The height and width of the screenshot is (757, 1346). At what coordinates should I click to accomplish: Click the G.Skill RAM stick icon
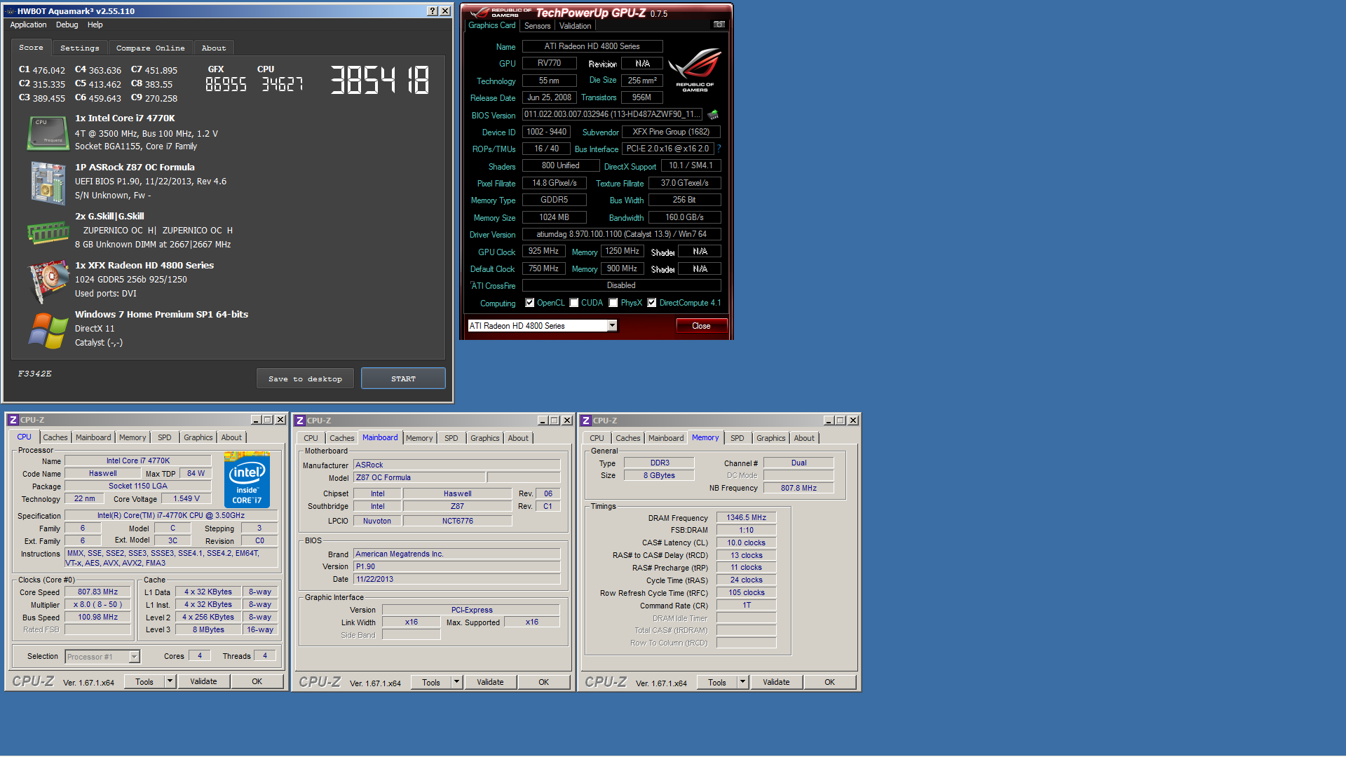[48, 232]
